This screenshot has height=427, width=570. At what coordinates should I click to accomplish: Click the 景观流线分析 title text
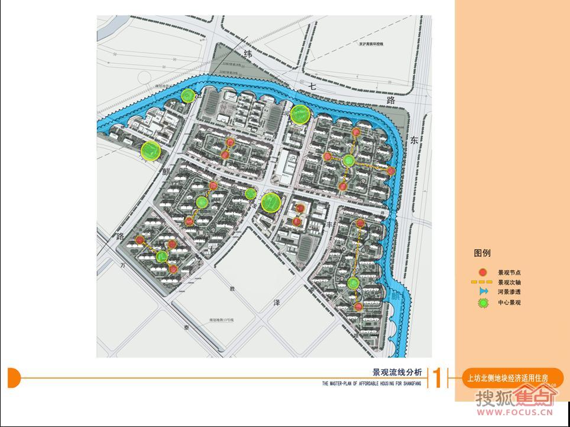(397, 373)
